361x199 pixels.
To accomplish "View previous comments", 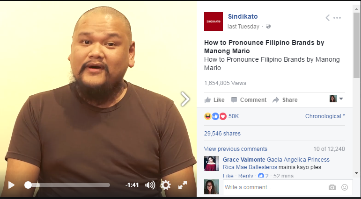I will [236, 149].
